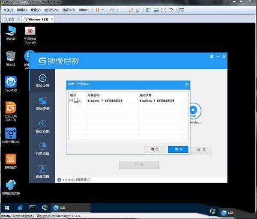Toggle the checkbox for volume 1
The height and width of the screenshot is (219, 257).
pos(71,101)
